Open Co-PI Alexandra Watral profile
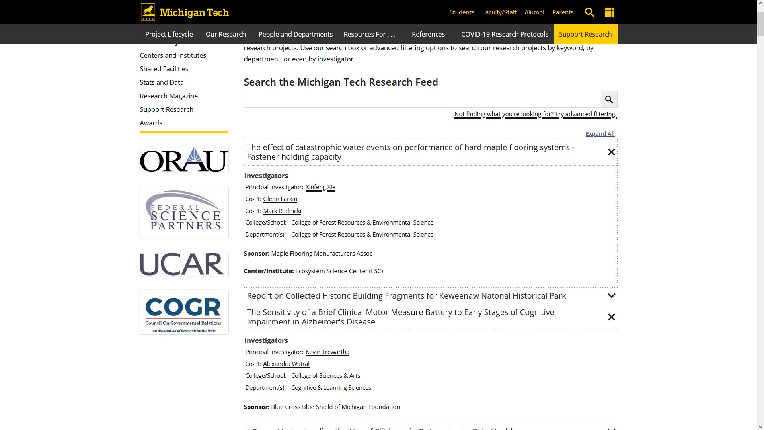 (x=286, y=364)
